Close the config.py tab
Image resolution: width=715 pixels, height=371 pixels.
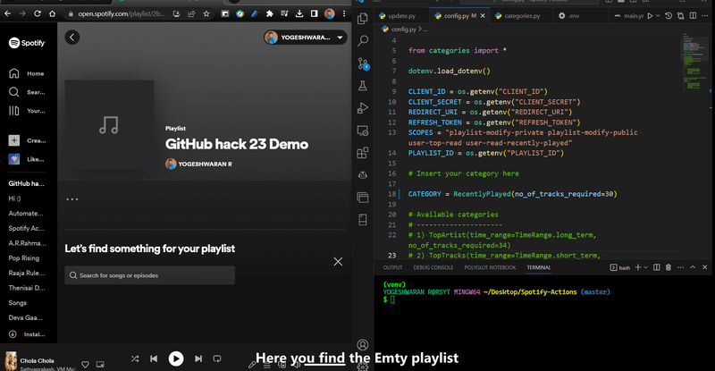tap(483, 16)
